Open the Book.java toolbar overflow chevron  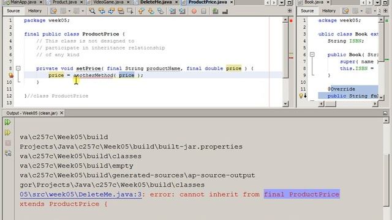click(x=380, y=11)
